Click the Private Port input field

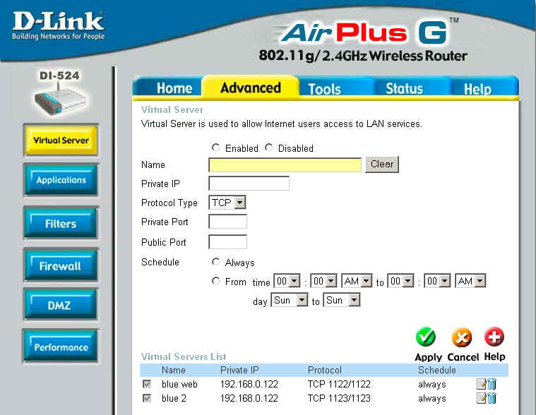(x=227, y=222)
